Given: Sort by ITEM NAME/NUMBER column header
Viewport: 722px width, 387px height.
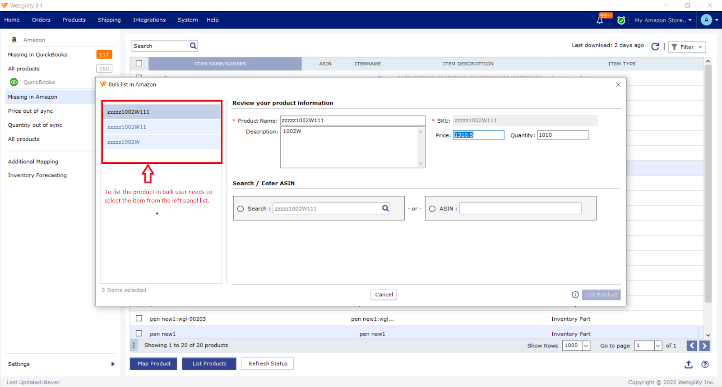Looking at the screenshot, I should 225,64.
